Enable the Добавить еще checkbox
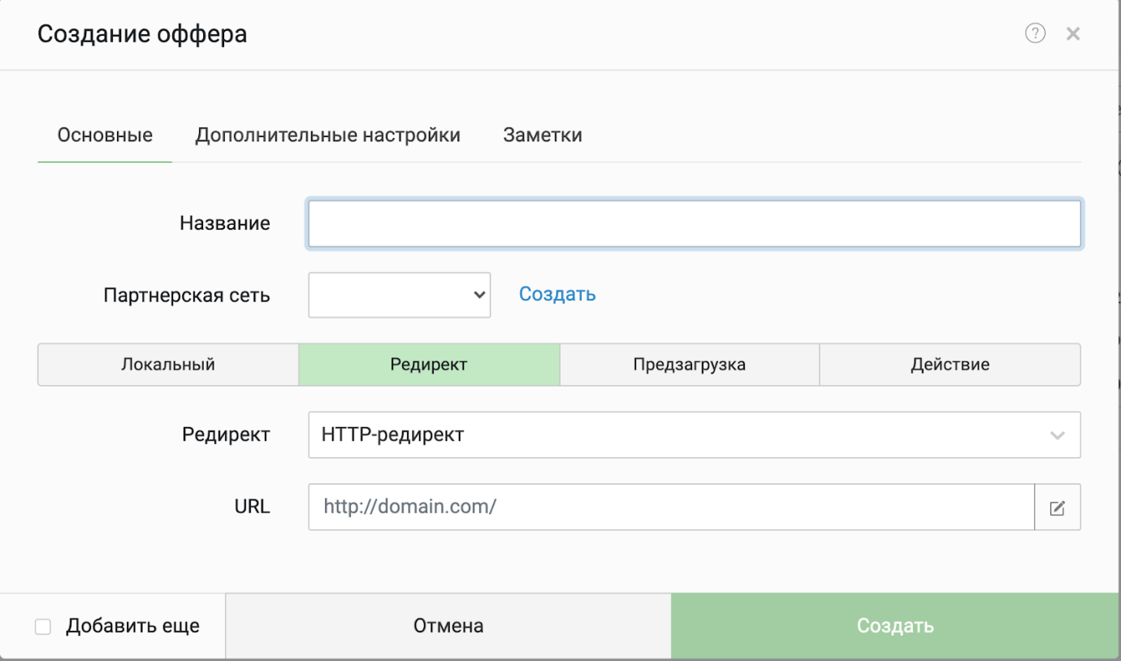Screen dimensions: 1121x661 pos(43,627)
